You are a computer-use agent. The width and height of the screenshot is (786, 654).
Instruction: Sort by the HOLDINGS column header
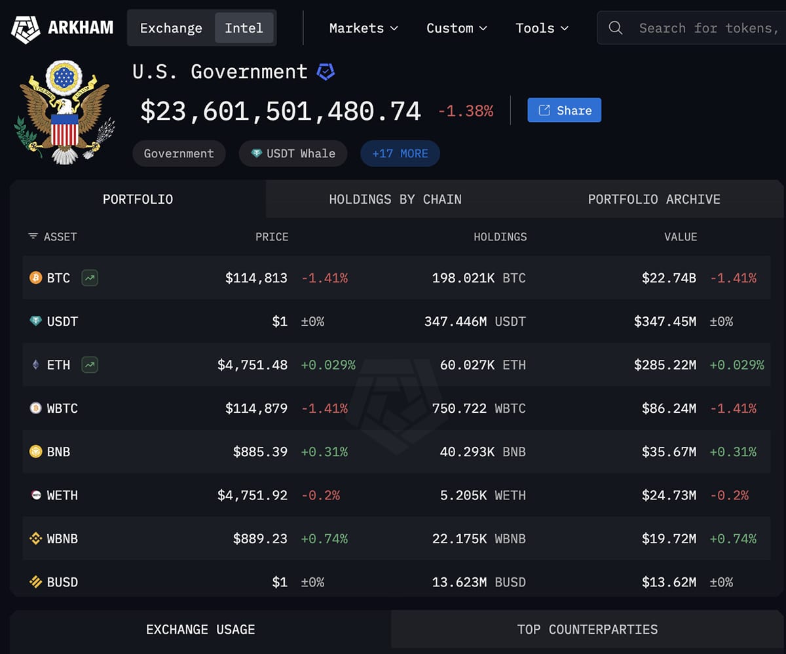click(x=500, y=237)
